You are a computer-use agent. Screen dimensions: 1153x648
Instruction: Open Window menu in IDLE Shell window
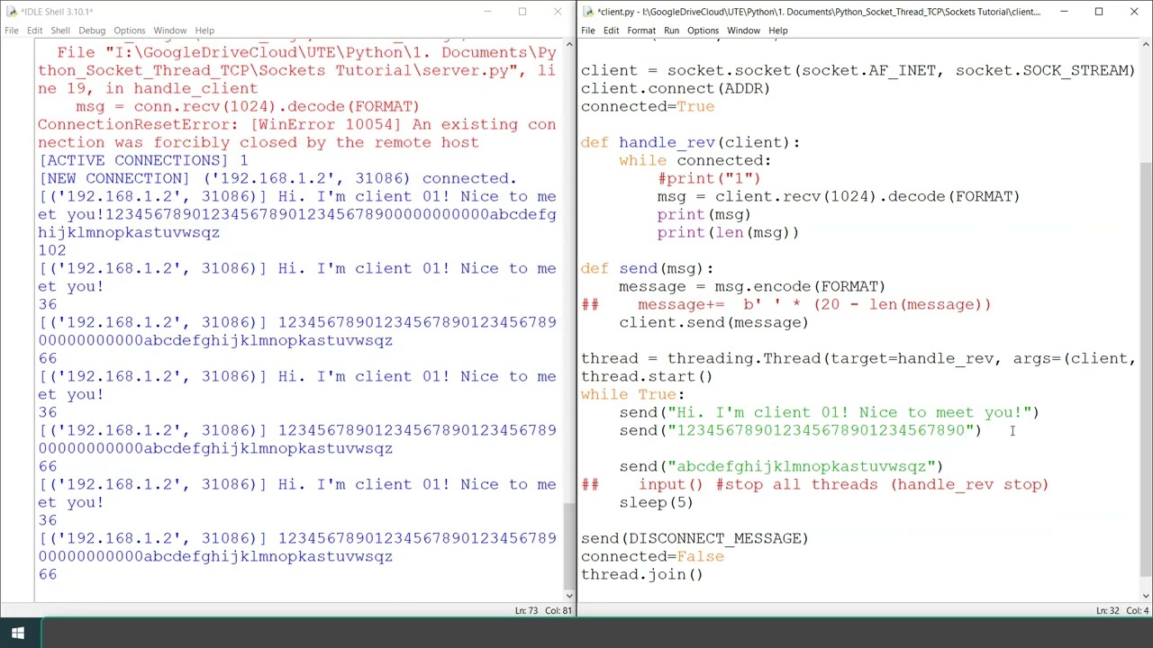pyautogui.click(x=169, y=31)
